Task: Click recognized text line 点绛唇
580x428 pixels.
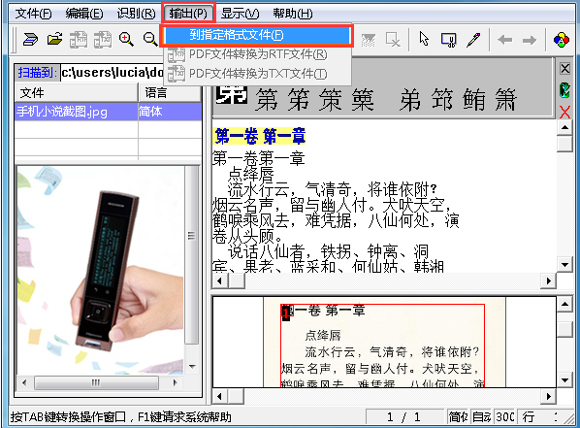Action: [251, 174]
